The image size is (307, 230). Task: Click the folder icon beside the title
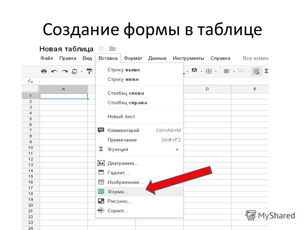coord(112,49)
